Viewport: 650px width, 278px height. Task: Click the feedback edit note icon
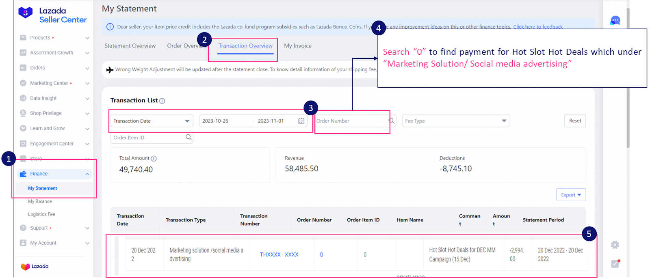[x=615, y=264]
